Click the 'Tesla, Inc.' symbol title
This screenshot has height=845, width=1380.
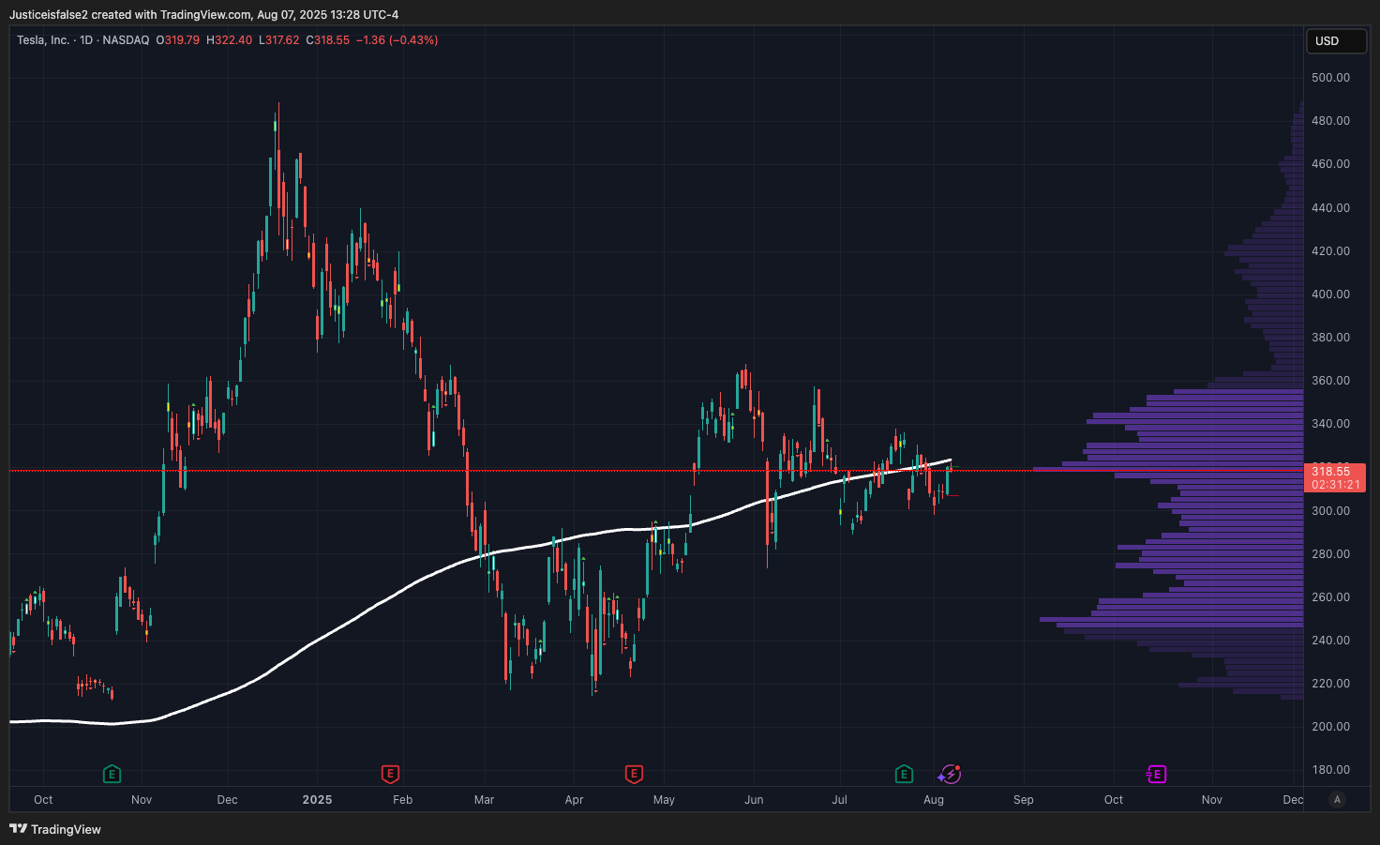[43, 40]
